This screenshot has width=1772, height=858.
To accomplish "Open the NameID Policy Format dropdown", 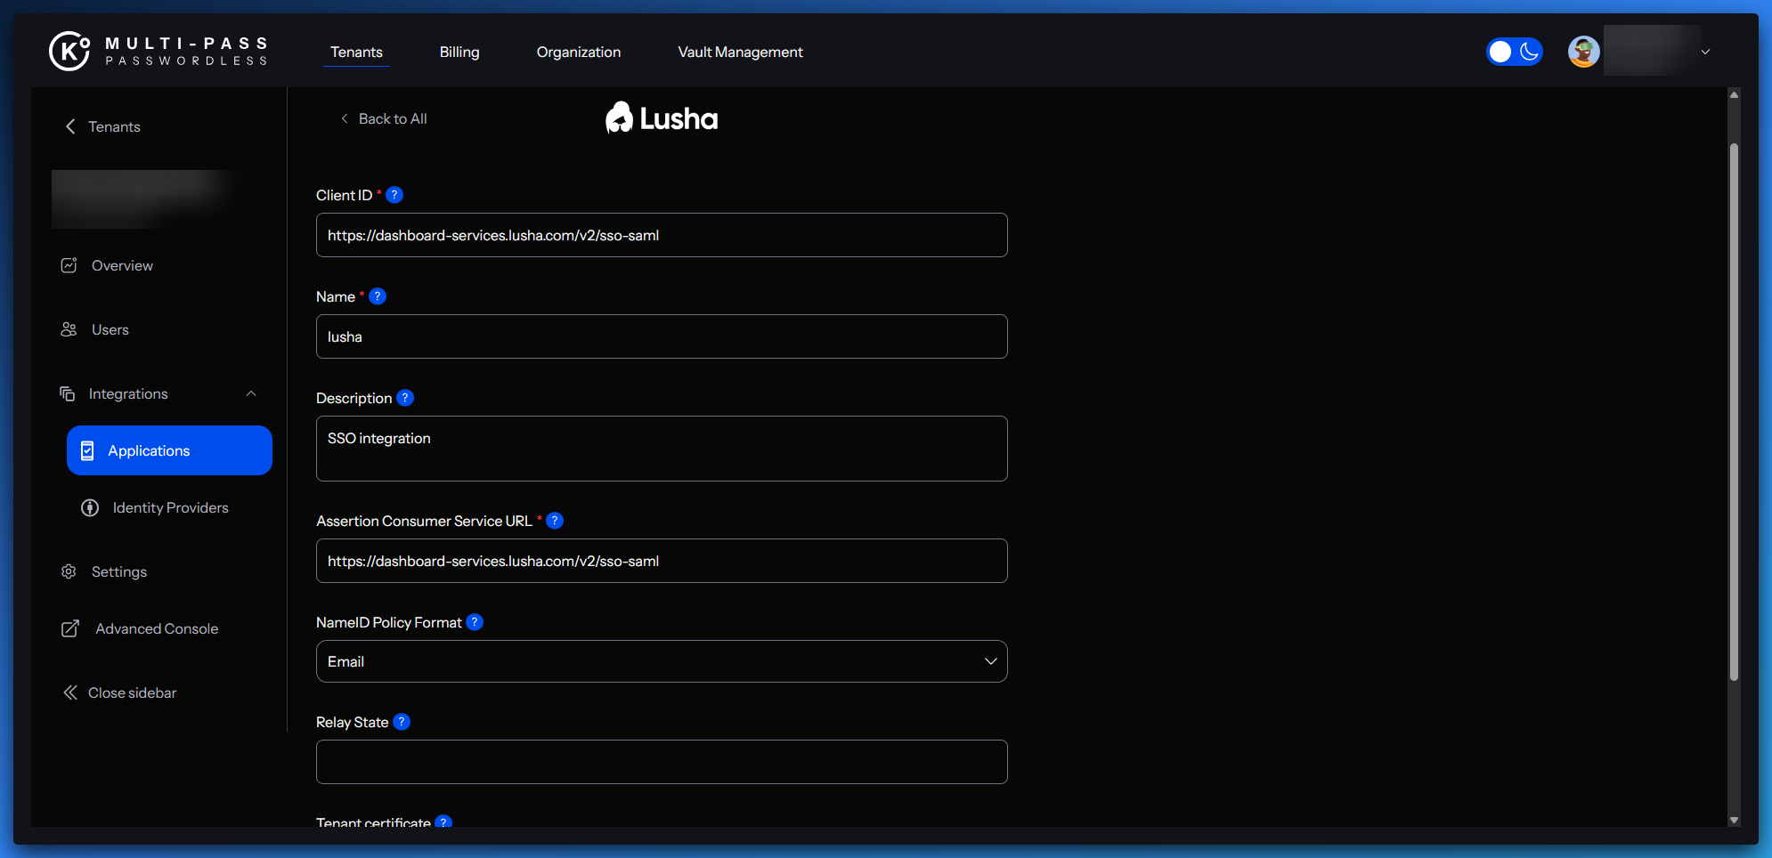I will pyautogui.click(x=662, y=661).
